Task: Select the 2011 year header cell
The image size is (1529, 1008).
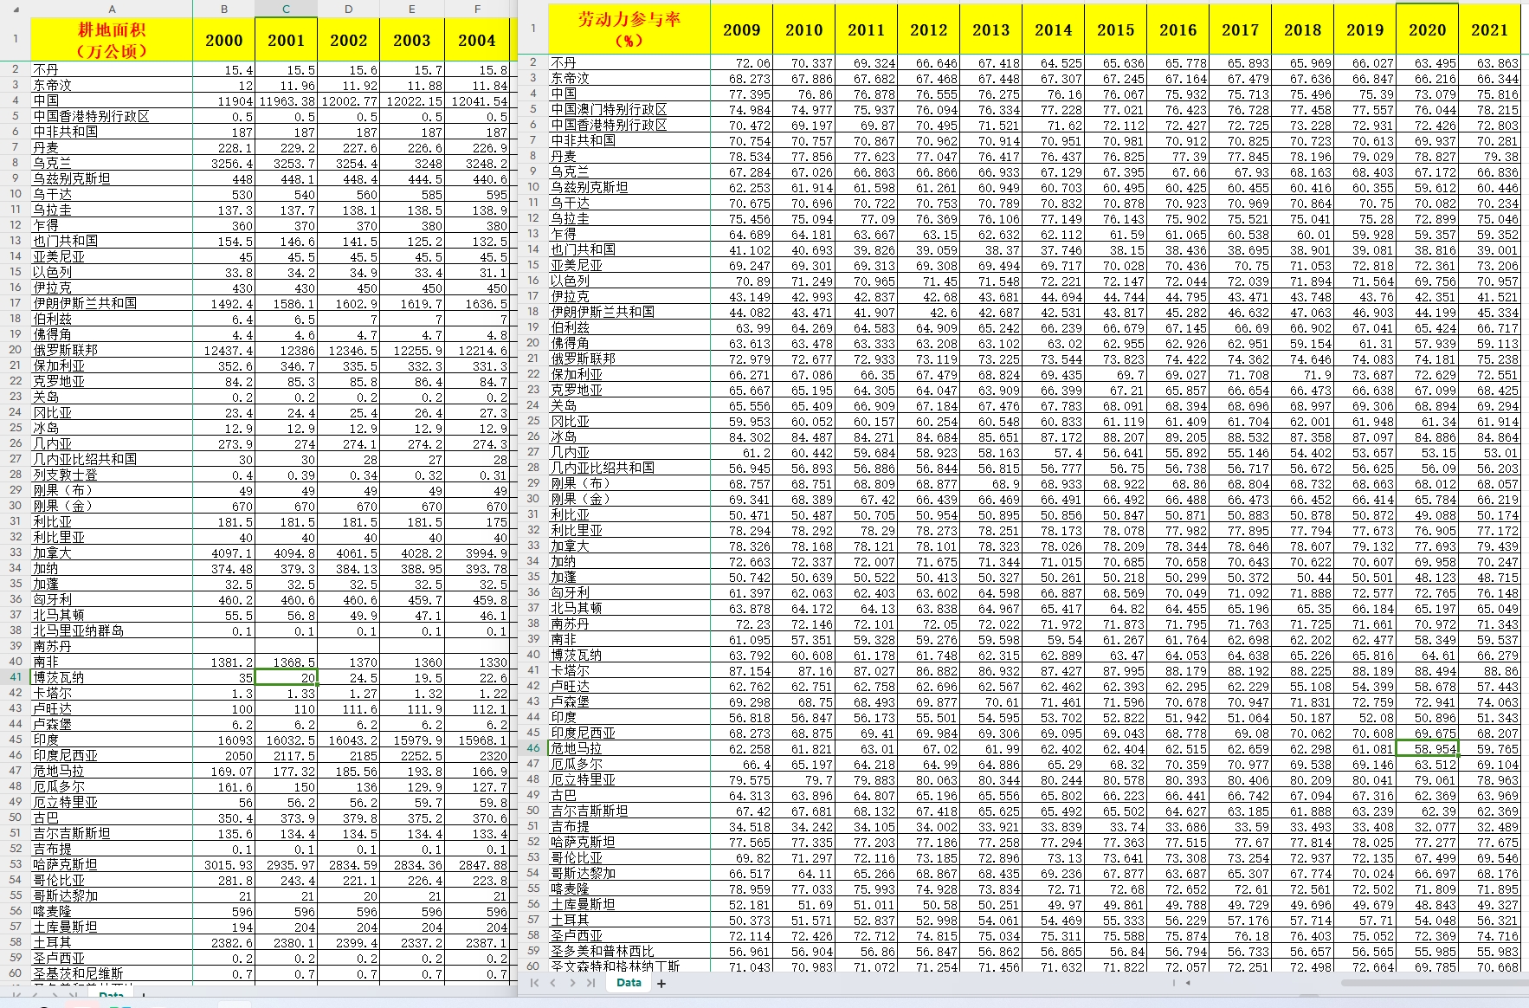Action: (x=867, y=29)
